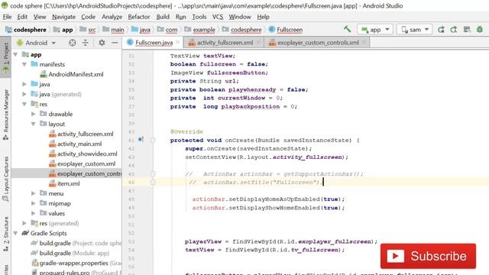
Task: Click the Apply Changes and Restart Activity icon
Action: (x=441, y=30)
